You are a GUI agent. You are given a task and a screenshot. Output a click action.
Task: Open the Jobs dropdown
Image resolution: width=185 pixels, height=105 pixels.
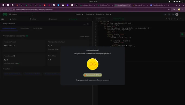click(109, 14)
